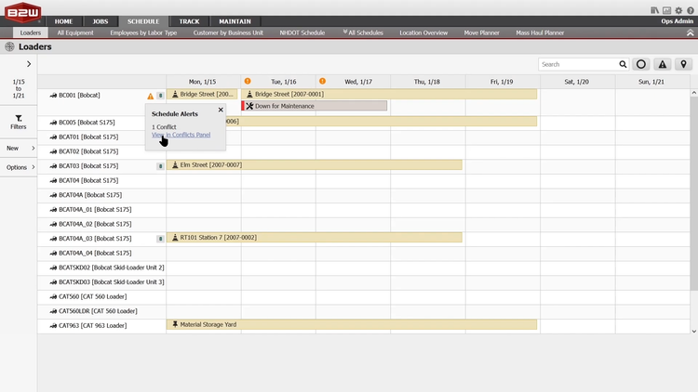The width and height of the screenshot is (698, 392).
Task: Open the library books icon
Action: point(655,10)
